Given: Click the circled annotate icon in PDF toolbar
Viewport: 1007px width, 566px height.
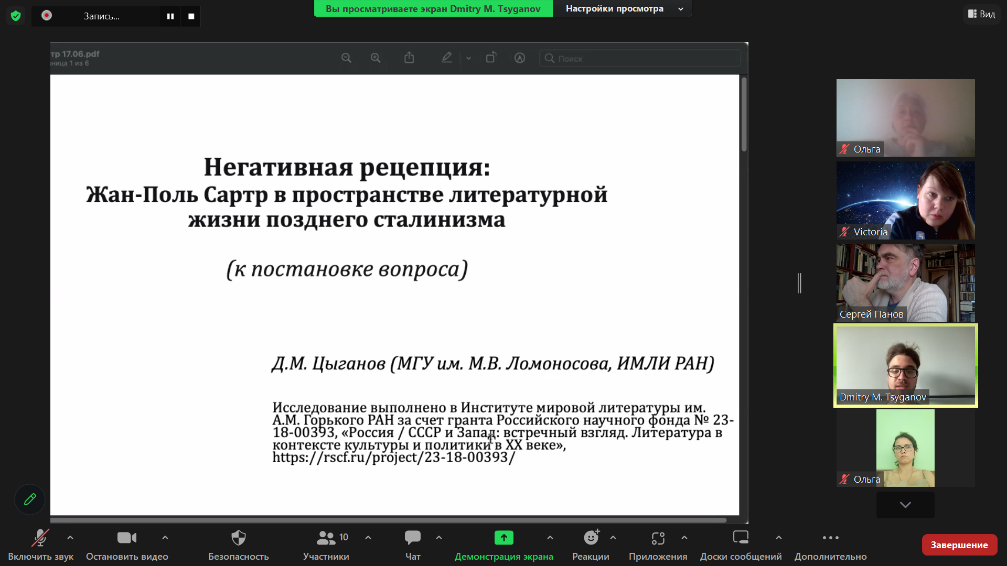Looking at the screenshot, I should click(x=520, y=58).
